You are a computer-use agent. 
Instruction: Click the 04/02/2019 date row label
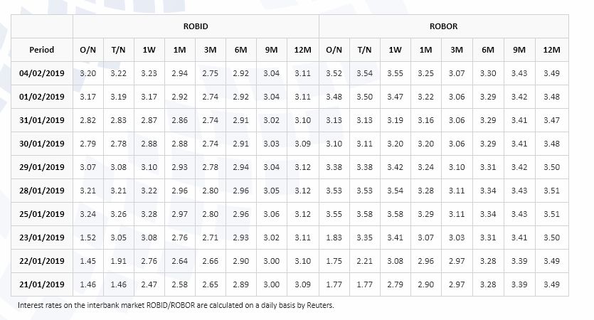pyautogui.click(x=42, y=73)
